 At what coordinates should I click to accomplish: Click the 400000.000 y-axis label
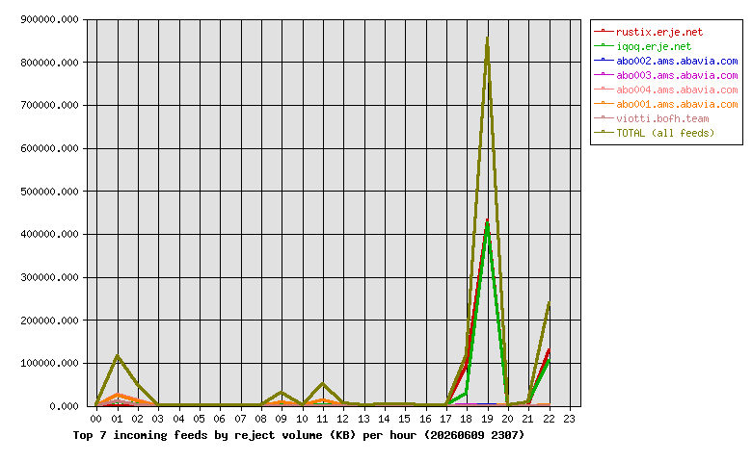49,234
